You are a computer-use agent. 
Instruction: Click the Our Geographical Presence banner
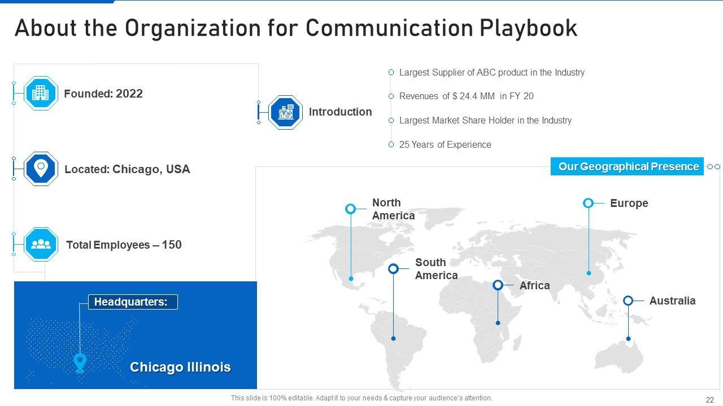pyautogui.click(x=627, y=166)
